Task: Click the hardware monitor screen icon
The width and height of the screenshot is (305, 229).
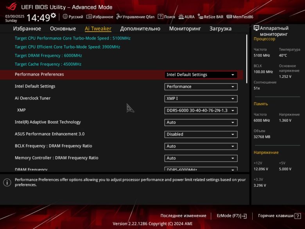Action: pos(257,28)
